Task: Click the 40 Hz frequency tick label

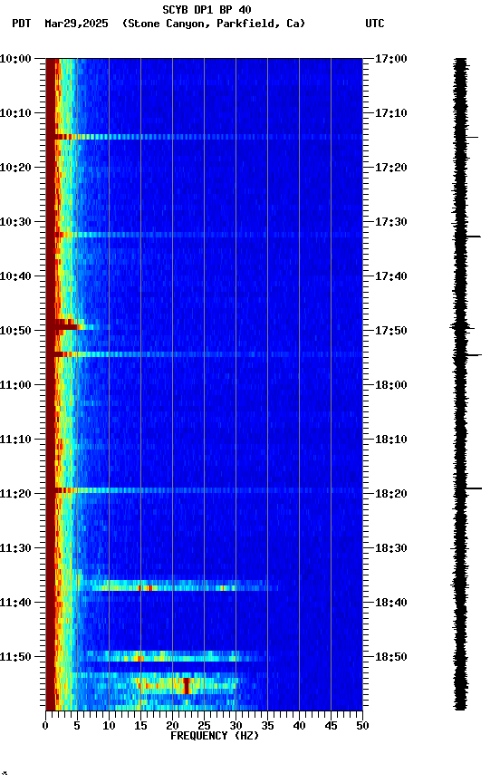Action: (299, 726)
